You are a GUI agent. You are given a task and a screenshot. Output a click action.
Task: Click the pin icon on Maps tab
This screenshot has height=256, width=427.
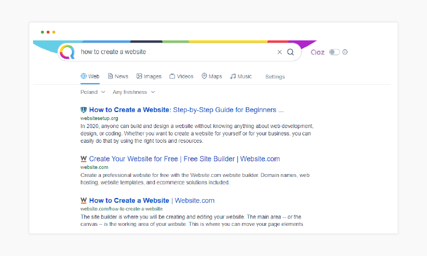pos(204,76)
